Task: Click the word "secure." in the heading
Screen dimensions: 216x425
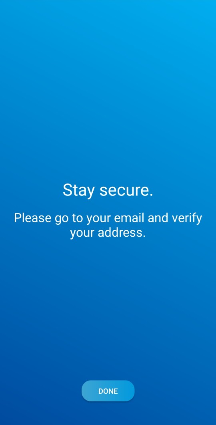Action: (126, 191)
